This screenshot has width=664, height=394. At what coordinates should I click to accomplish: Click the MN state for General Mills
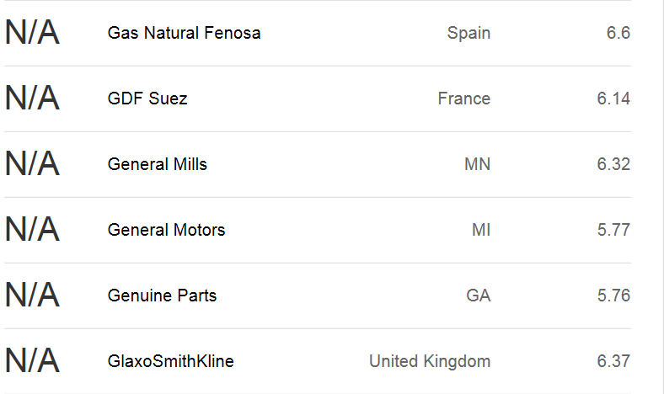coord(477,165)
